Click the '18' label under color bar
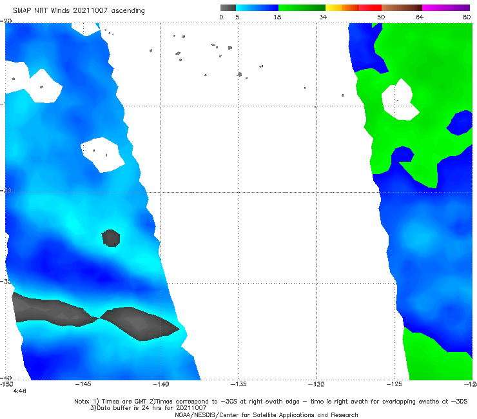The image size is (477, 419). click(277, 17)
